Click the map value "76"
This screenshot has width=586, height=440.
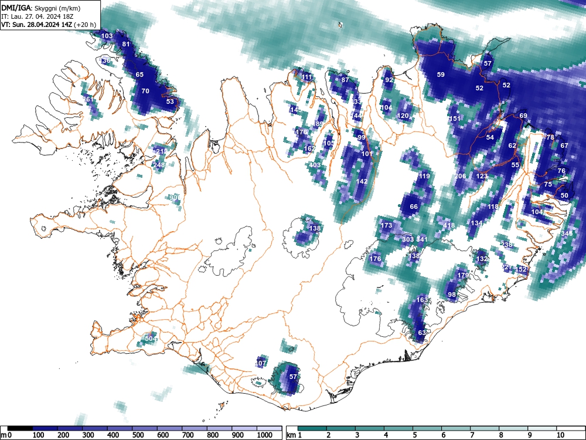561,171
